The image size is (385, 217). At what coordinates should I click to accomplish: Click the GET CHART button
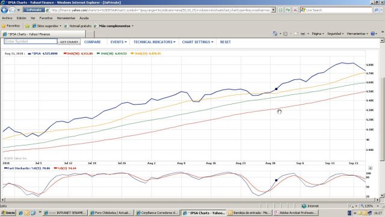click(69, 42)
